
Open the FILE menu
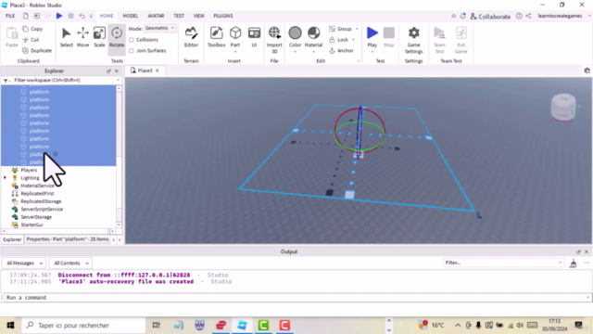pos(10,16)
